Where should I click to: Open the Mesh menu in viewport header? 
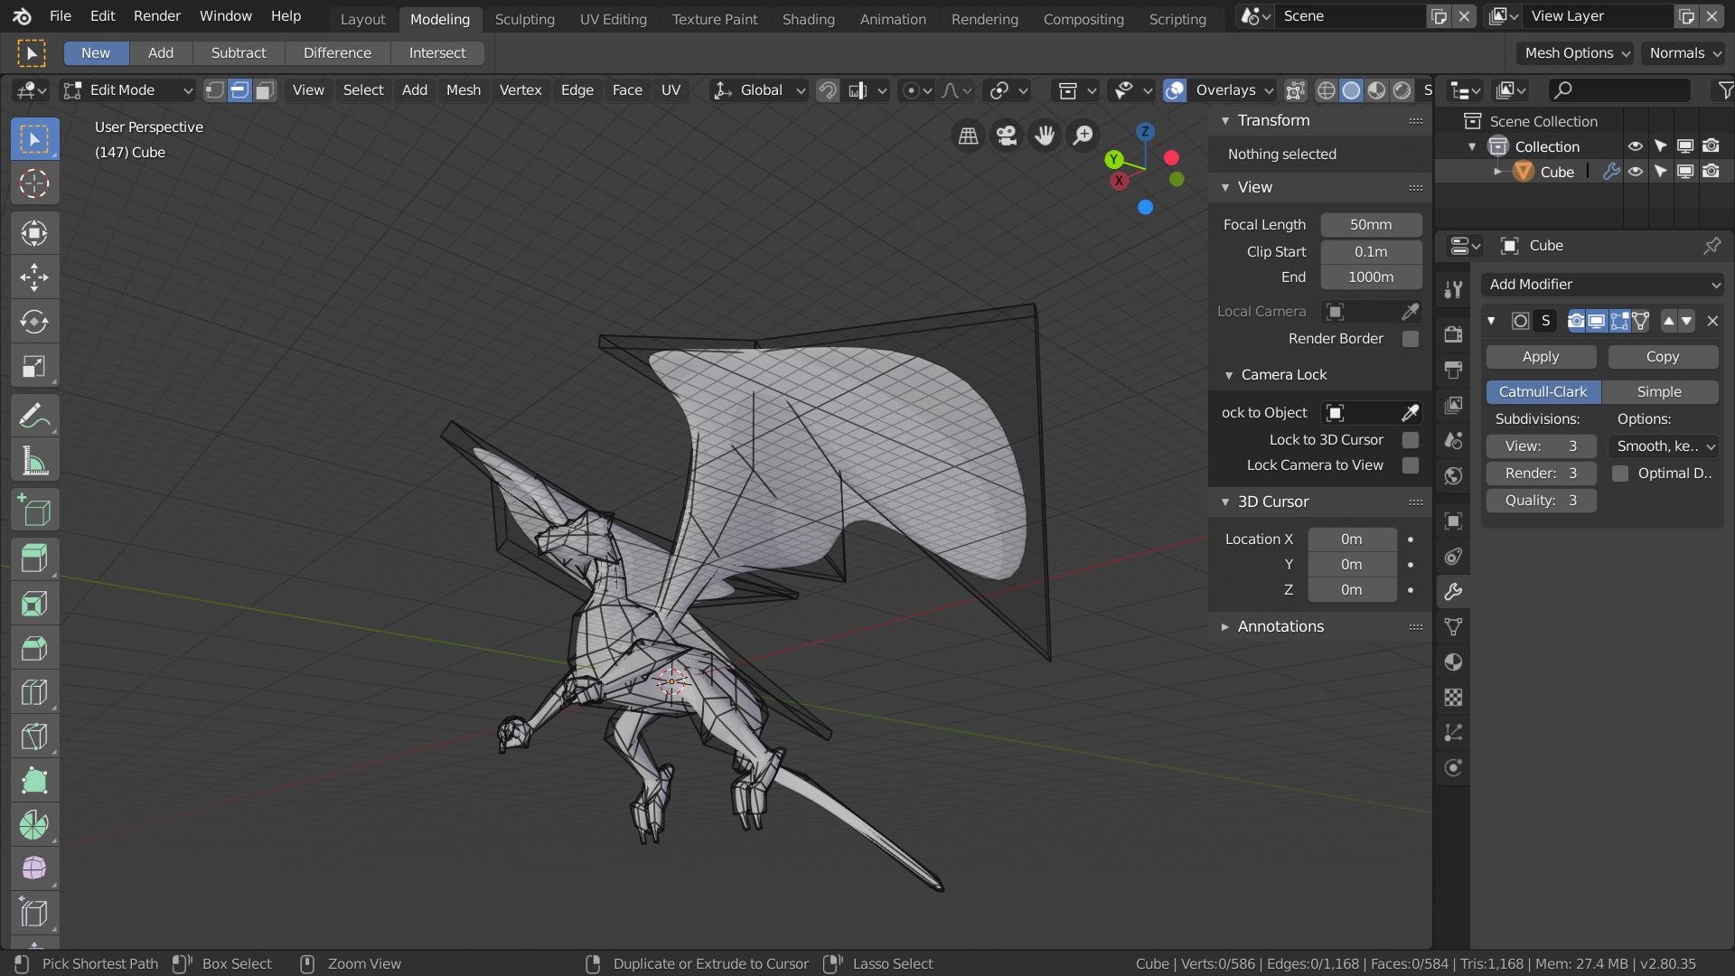pyautogui.click(x=464, y=90)
